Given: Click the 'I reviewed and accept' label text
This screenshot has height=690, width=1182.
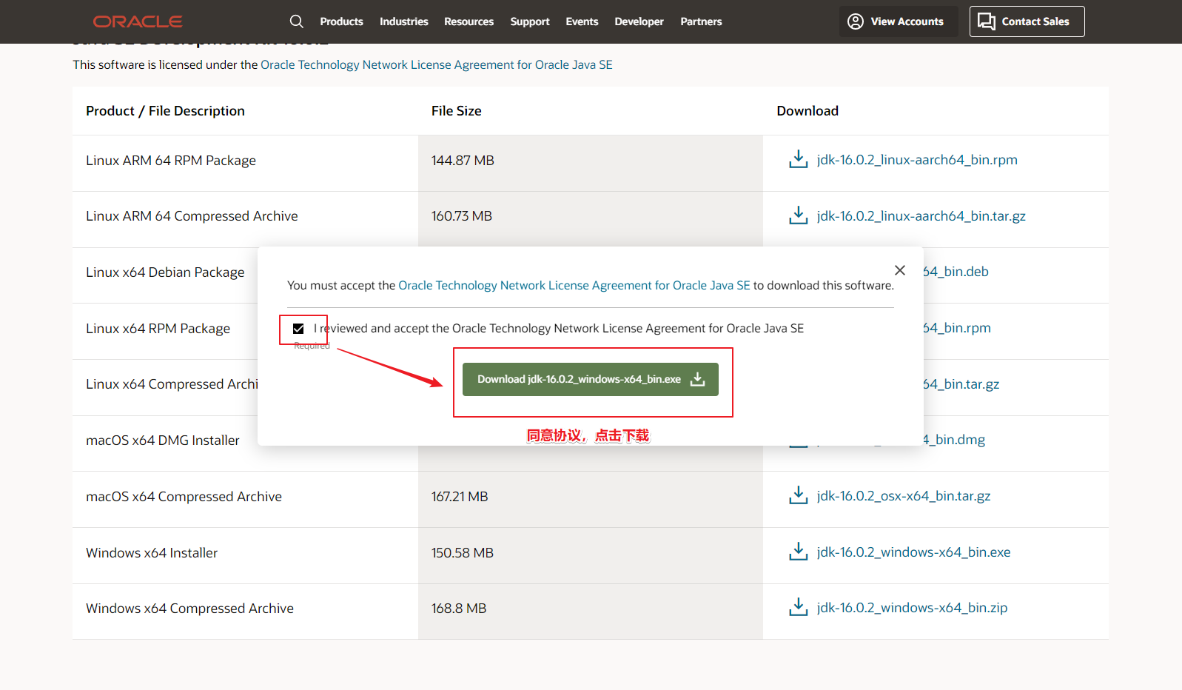Looking at the screenshot, I should pos(559,328).
